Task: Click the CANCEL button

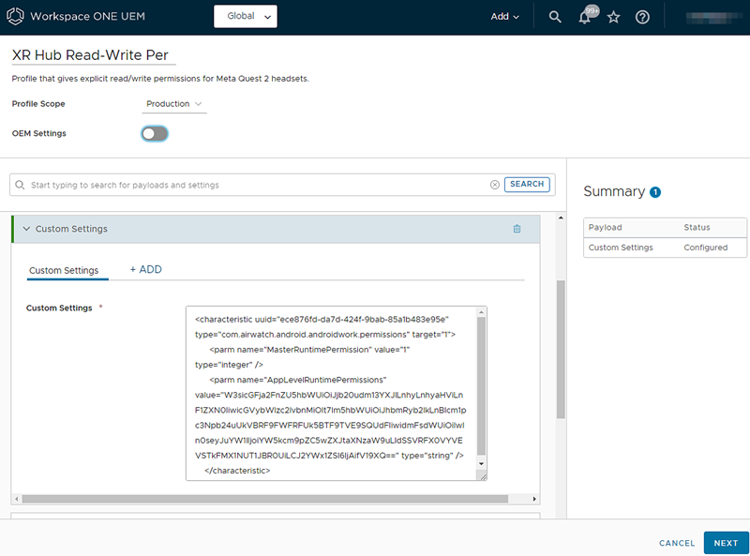Action: click(676, 543)
